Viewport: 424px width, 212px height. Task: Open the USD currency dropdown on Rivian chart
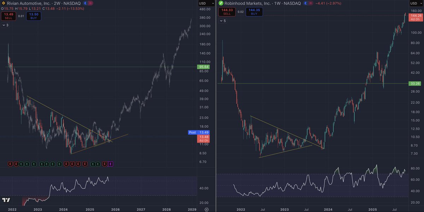[207, 3]
